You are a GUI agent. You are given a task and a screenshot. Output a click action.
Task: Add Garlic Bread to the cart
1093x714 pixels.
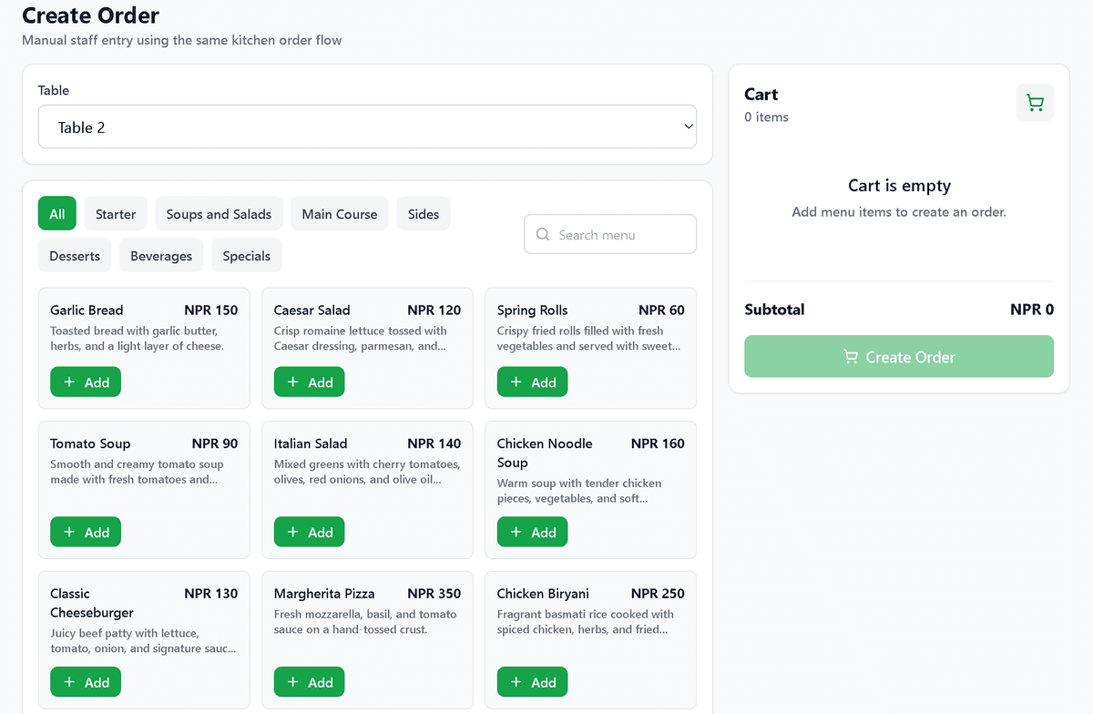[86, 382]
